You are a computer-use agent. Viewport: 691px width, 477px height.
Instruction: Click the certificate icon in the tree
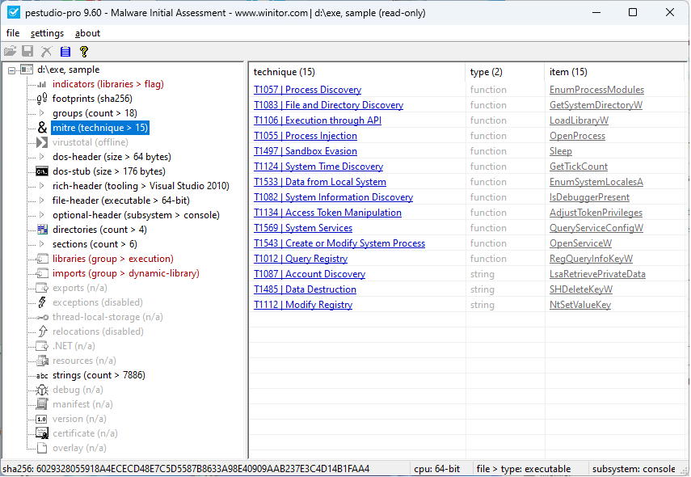click(x=41, y=433)
